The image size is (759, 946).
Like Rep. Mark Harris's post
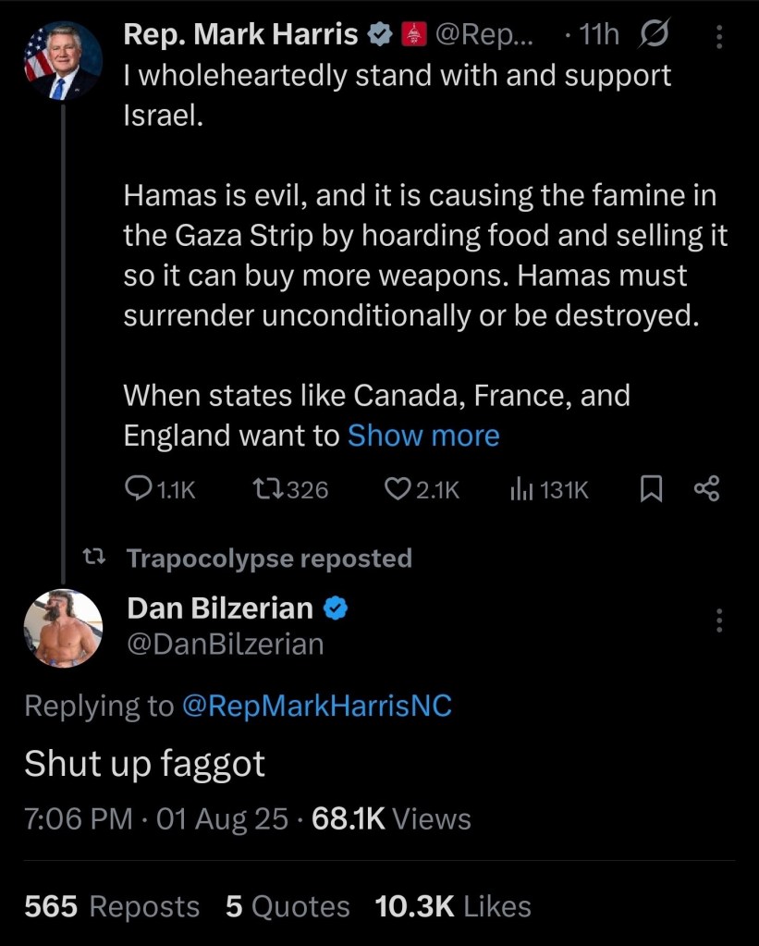pyautogui.click(x=399, y=489)
